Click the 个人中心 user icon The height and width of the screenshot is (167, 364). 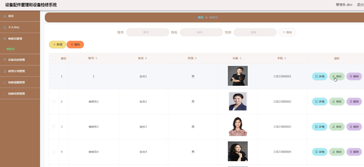[5, 27]
